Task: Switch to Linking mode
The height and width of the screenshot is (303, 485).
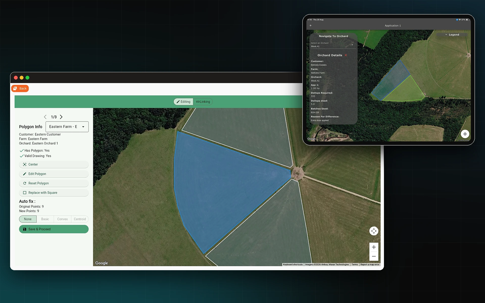Action: (x=203, y=102)
